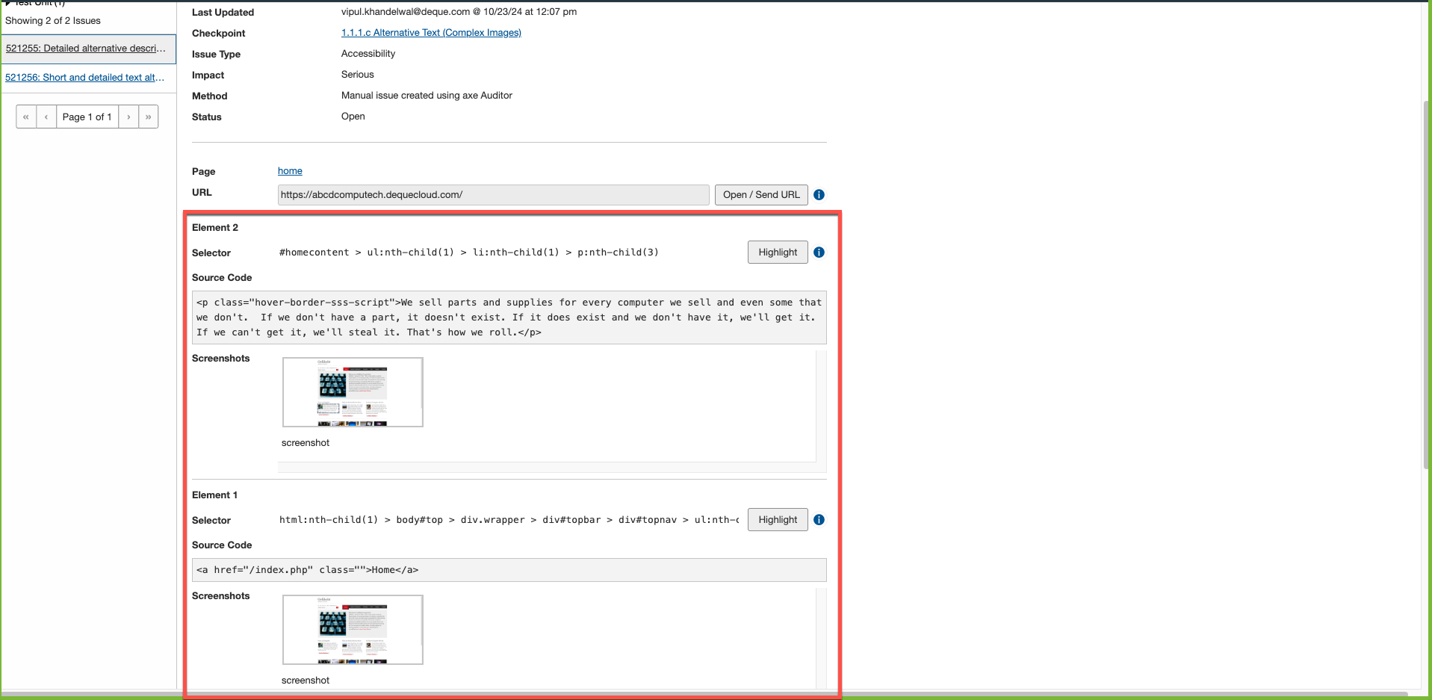This screenshot has width=1432, height=700.
Task: Highlight Element 1 on the page
Action: [778, 520]
